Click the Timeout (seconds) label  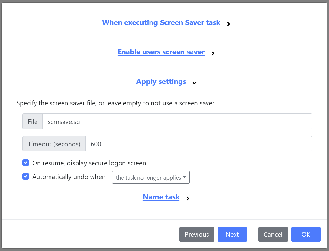pos(54,143)
